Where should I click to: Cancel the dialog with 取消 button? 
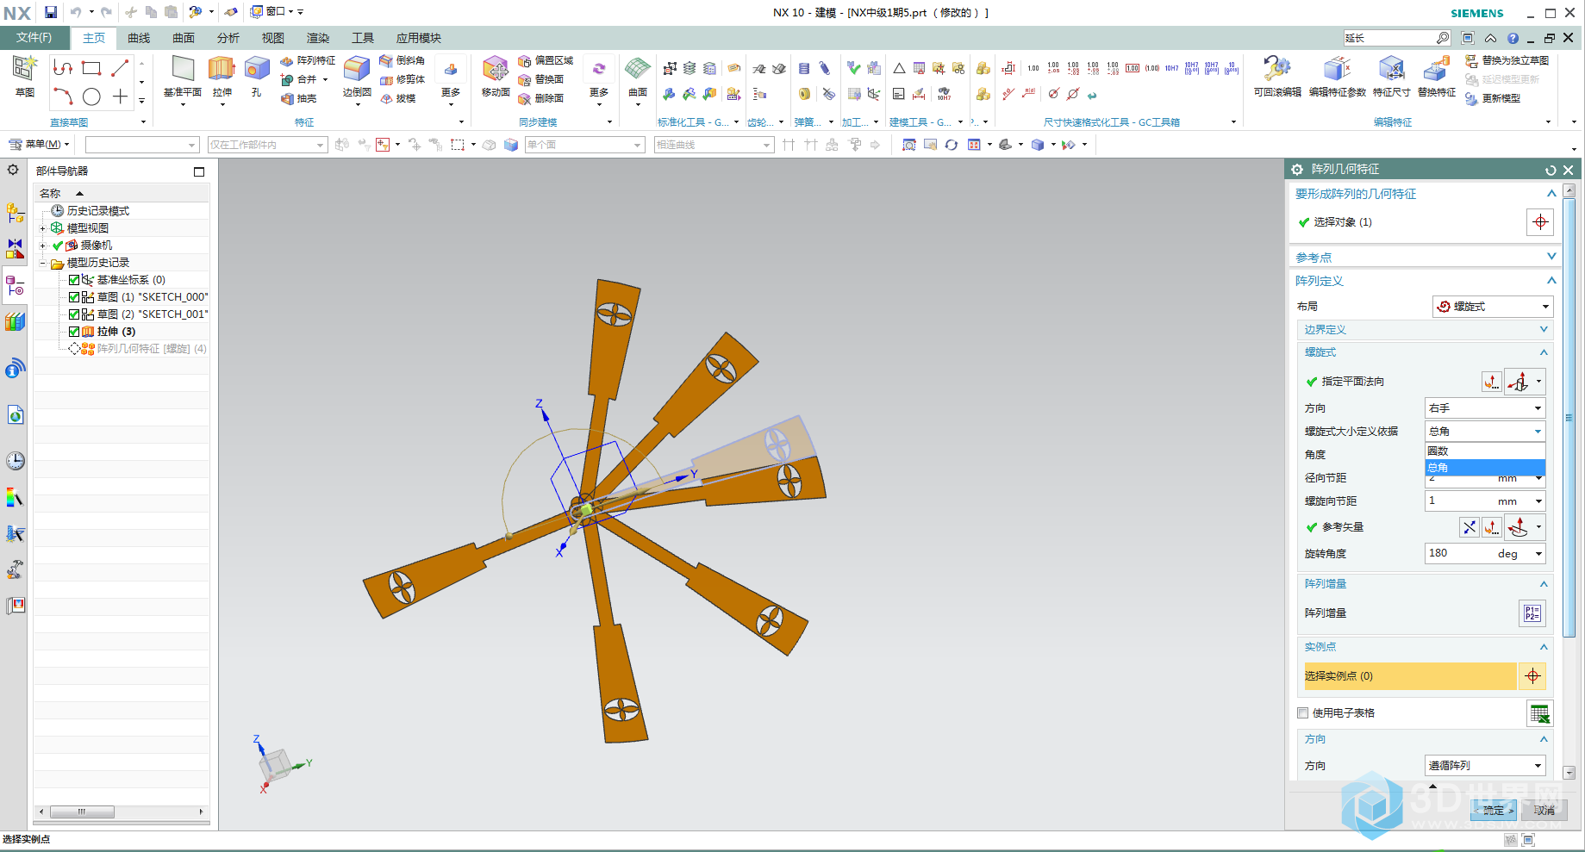[1544, 810]
